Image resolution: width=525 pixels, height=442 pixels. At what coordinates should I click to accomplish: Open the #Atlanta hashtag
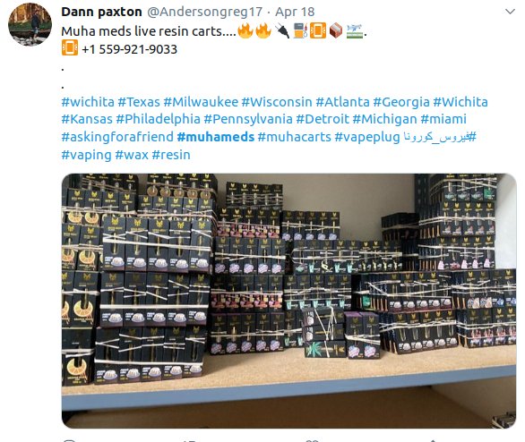pos(343,102)
